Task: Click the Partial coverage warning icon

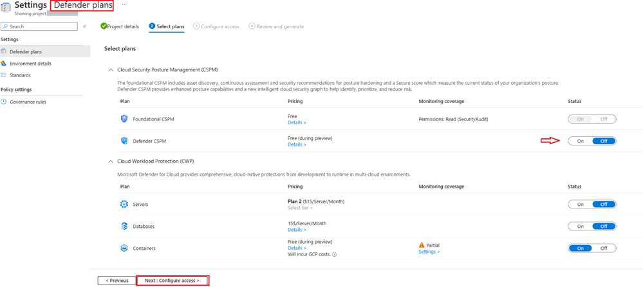Action: point(422,246)
